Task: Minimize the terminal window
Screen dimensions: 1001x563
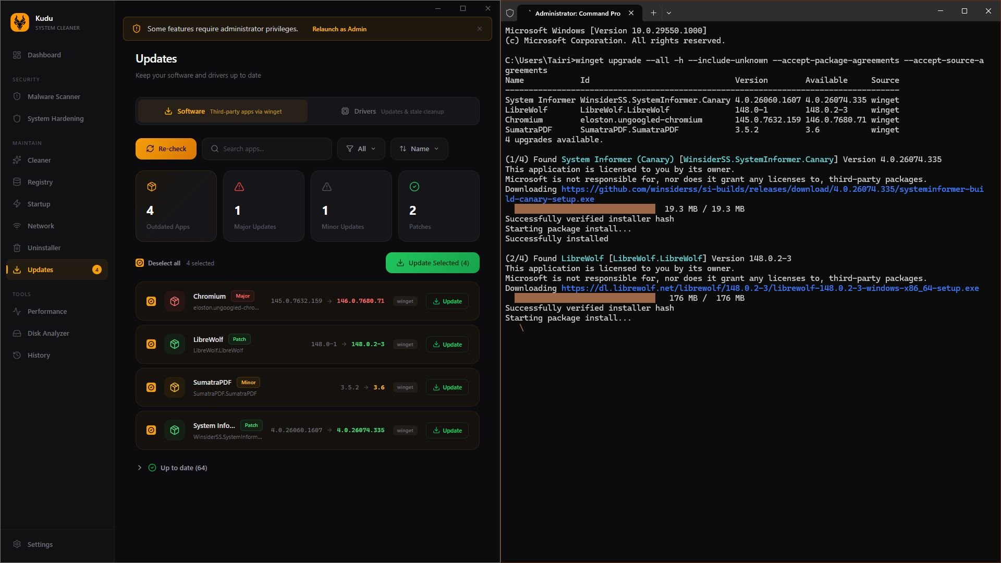Action: 941,11
